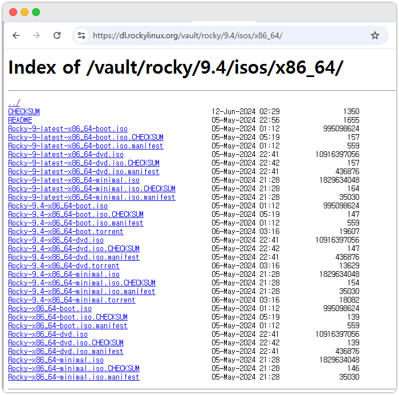399x395 pixels.
Task: Select the size "13629" of the dvd torrent
Action: click(x=349, y=266)
